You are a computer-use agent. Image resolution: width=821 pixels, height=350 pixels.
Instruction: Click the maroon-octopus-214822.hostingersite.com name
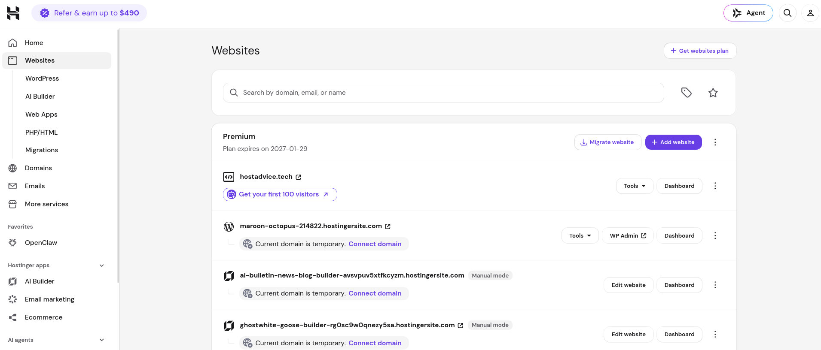311,226
